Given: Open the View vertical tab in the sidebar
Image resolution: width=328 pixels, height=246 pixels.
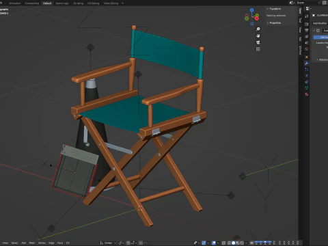Looking at the screenshot, I should coord(301,30).
